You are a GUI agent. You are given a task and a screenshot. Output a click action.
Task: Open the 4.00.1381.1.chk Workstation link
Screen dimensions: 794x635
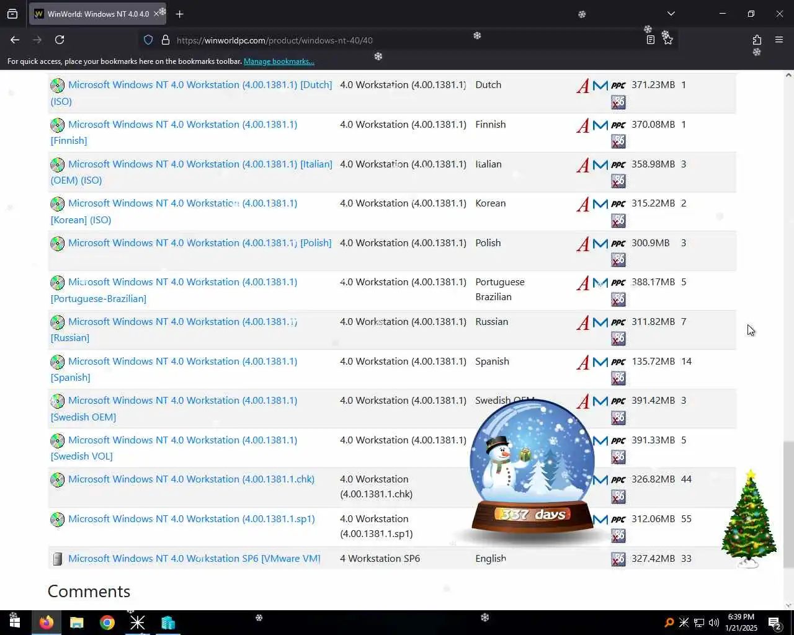(x=191, y=479)
